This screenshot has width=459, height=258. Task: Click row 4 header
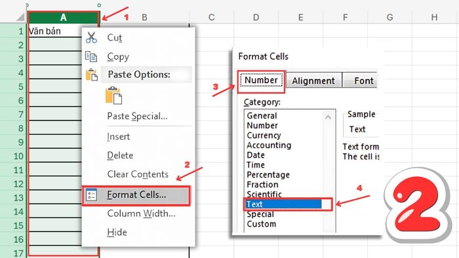[x=13, y=73]
